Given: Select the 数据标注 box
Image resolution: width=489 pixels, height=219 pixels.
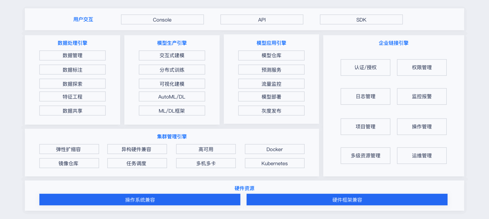Looking at the screenshot, I should click(72, 70).
